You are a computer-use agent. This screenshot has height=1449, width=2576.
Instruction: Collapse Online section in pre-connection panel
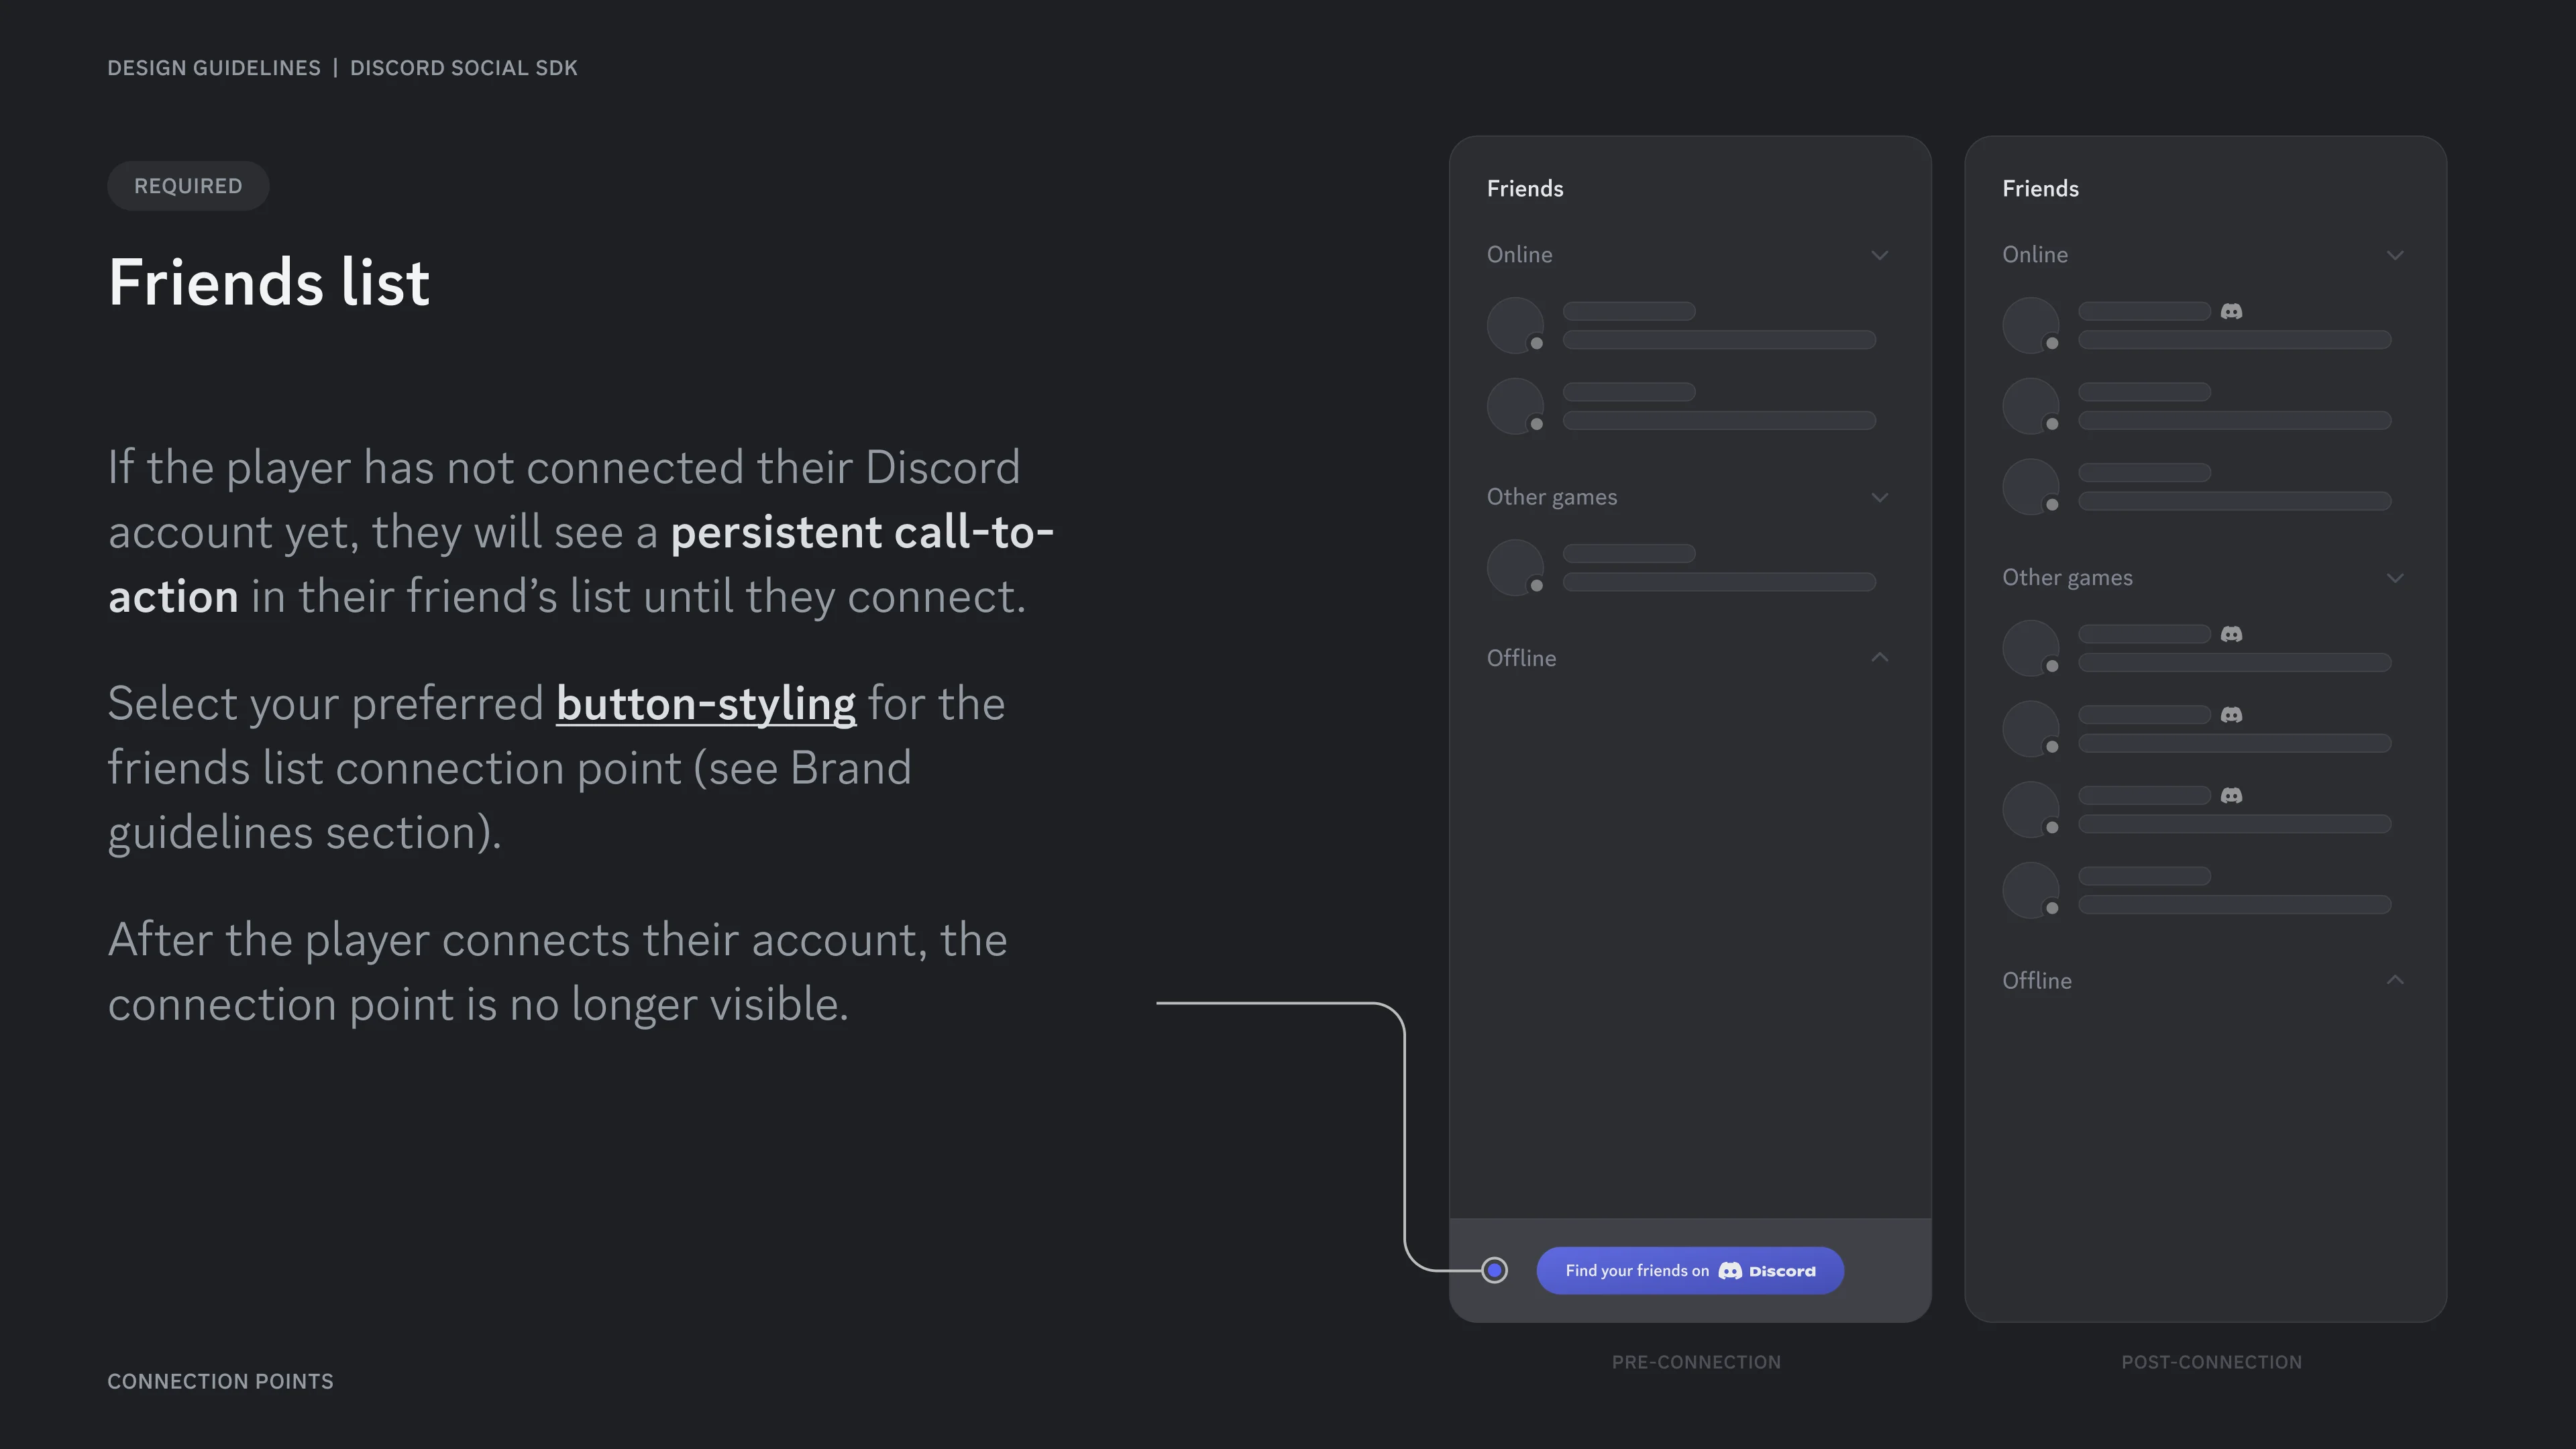(x=1879, y=255)
